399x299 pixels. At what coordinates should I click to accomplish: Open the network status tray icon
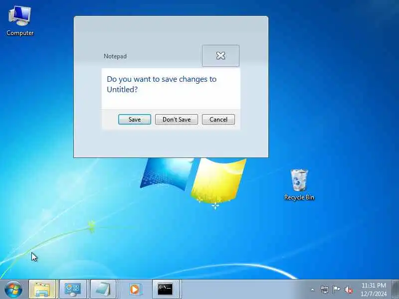click(x=325, y=290)
